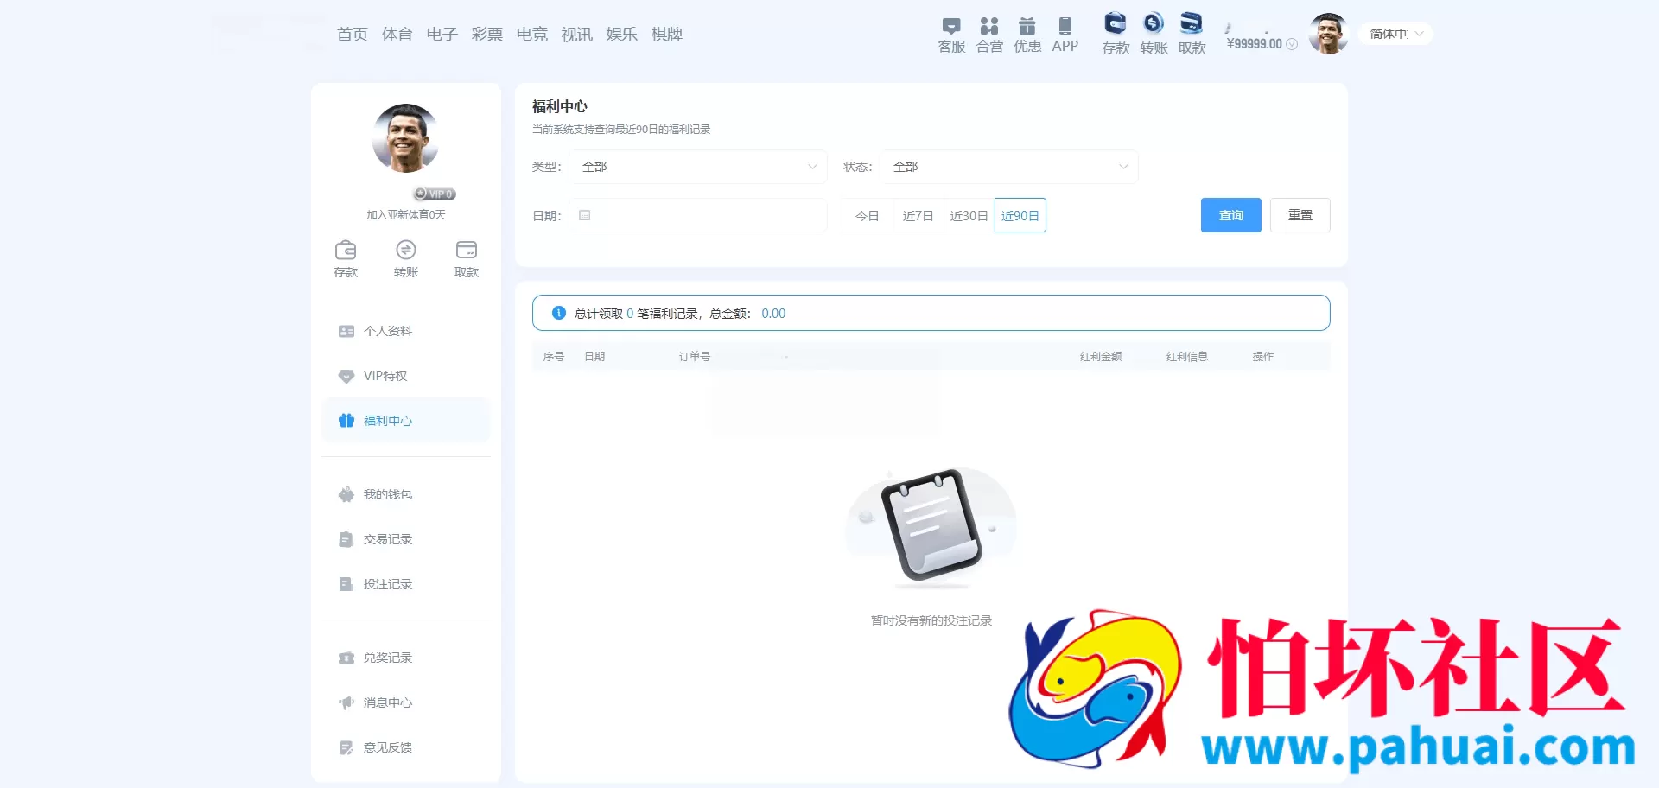Open the 简体中 language dropdown
The height and width of the screenshot is (788, 1659).
(x=1396, y=34)
